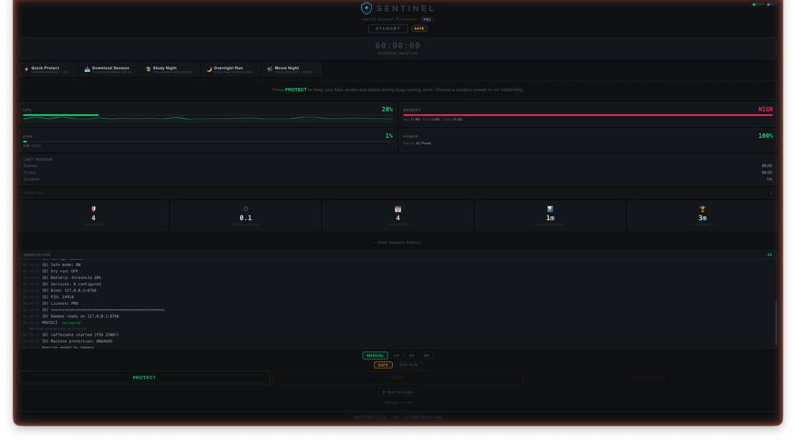Click the Disk 1% value
The height and width of the screenshot is (442, 796).
(389, 135)
